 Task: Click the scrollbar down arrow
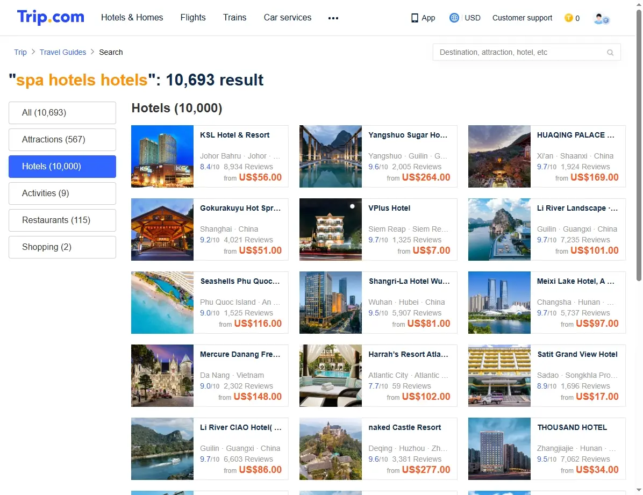click(x=639, y=490)
